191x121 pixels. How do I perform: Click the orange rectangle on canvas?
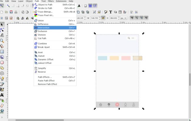pos(114,58)
